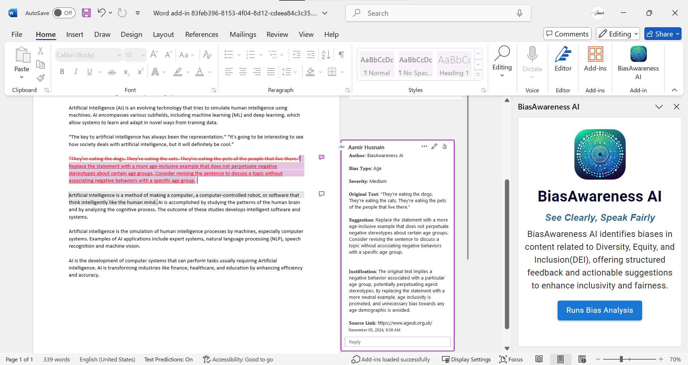Like the Aamir Husnain comment
This screenshot has height=365, width=688.
tap(445, 146)
